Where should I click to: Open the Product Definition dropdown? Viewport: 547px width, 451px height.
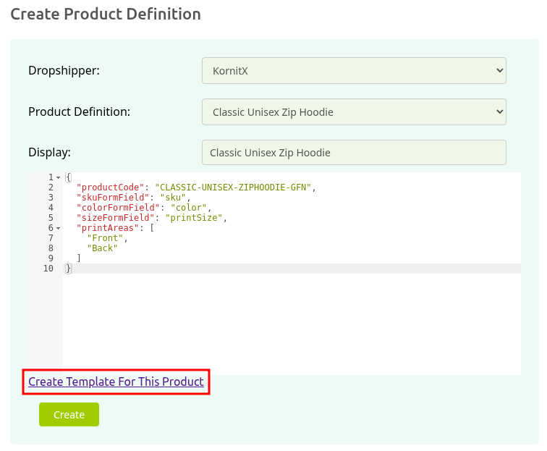pos(354,111)
